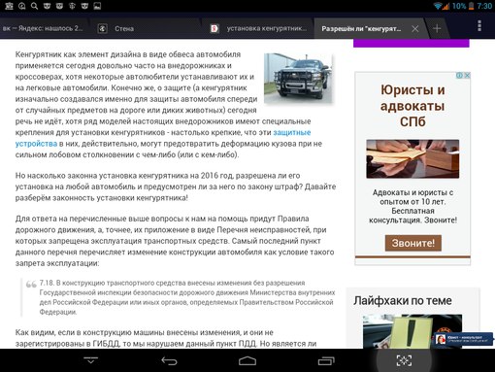Tap the purple banner above the ad

(x=412, y=43)
